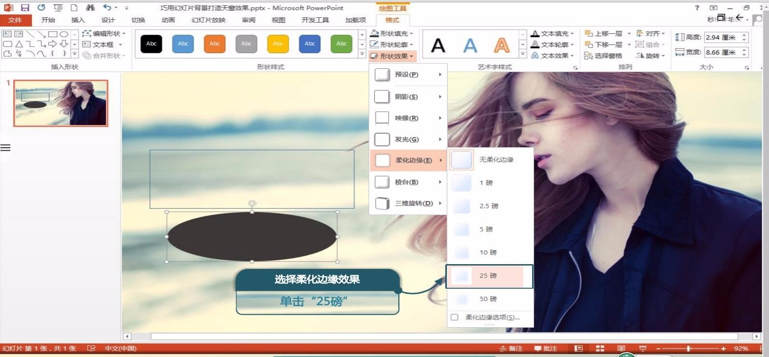769x357 pixels.
Task: Select the 2.5 磅 soft edge option
Action: [x=490, y=206]
